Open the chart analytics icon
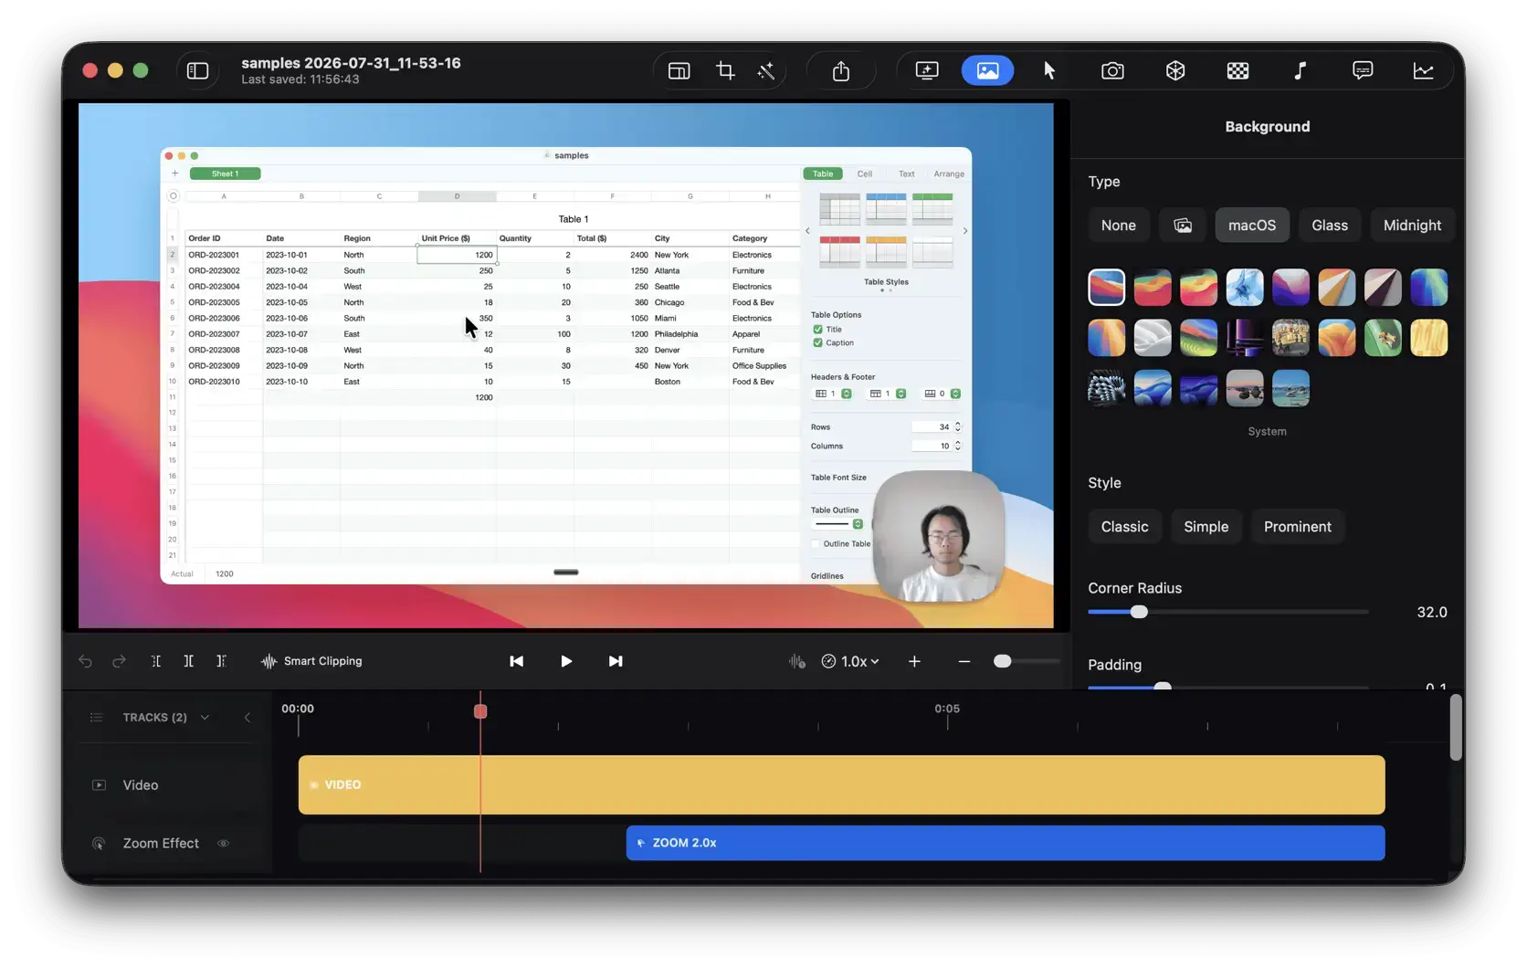 [1423, 70]
